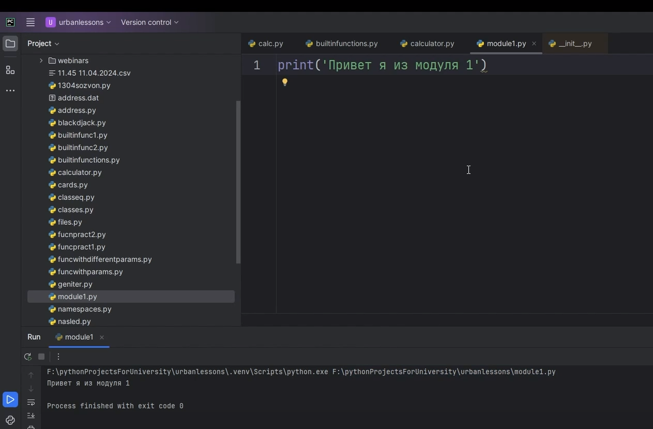Rerun module1 in Run panel
Screen dimensions: 653x429
tap(28, 357)
